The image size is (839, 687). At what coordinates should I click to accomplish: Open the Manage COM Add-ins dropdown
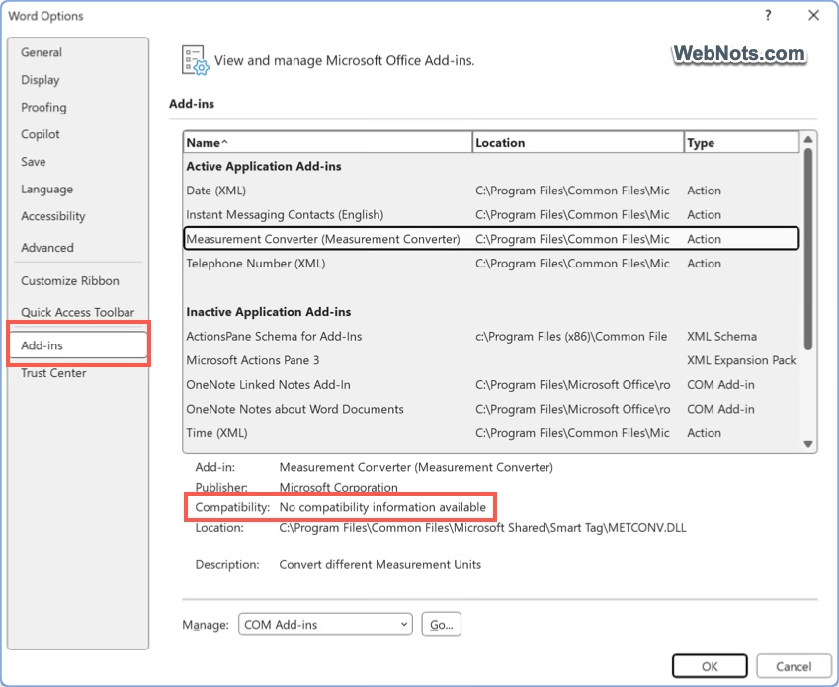(325, 625)
